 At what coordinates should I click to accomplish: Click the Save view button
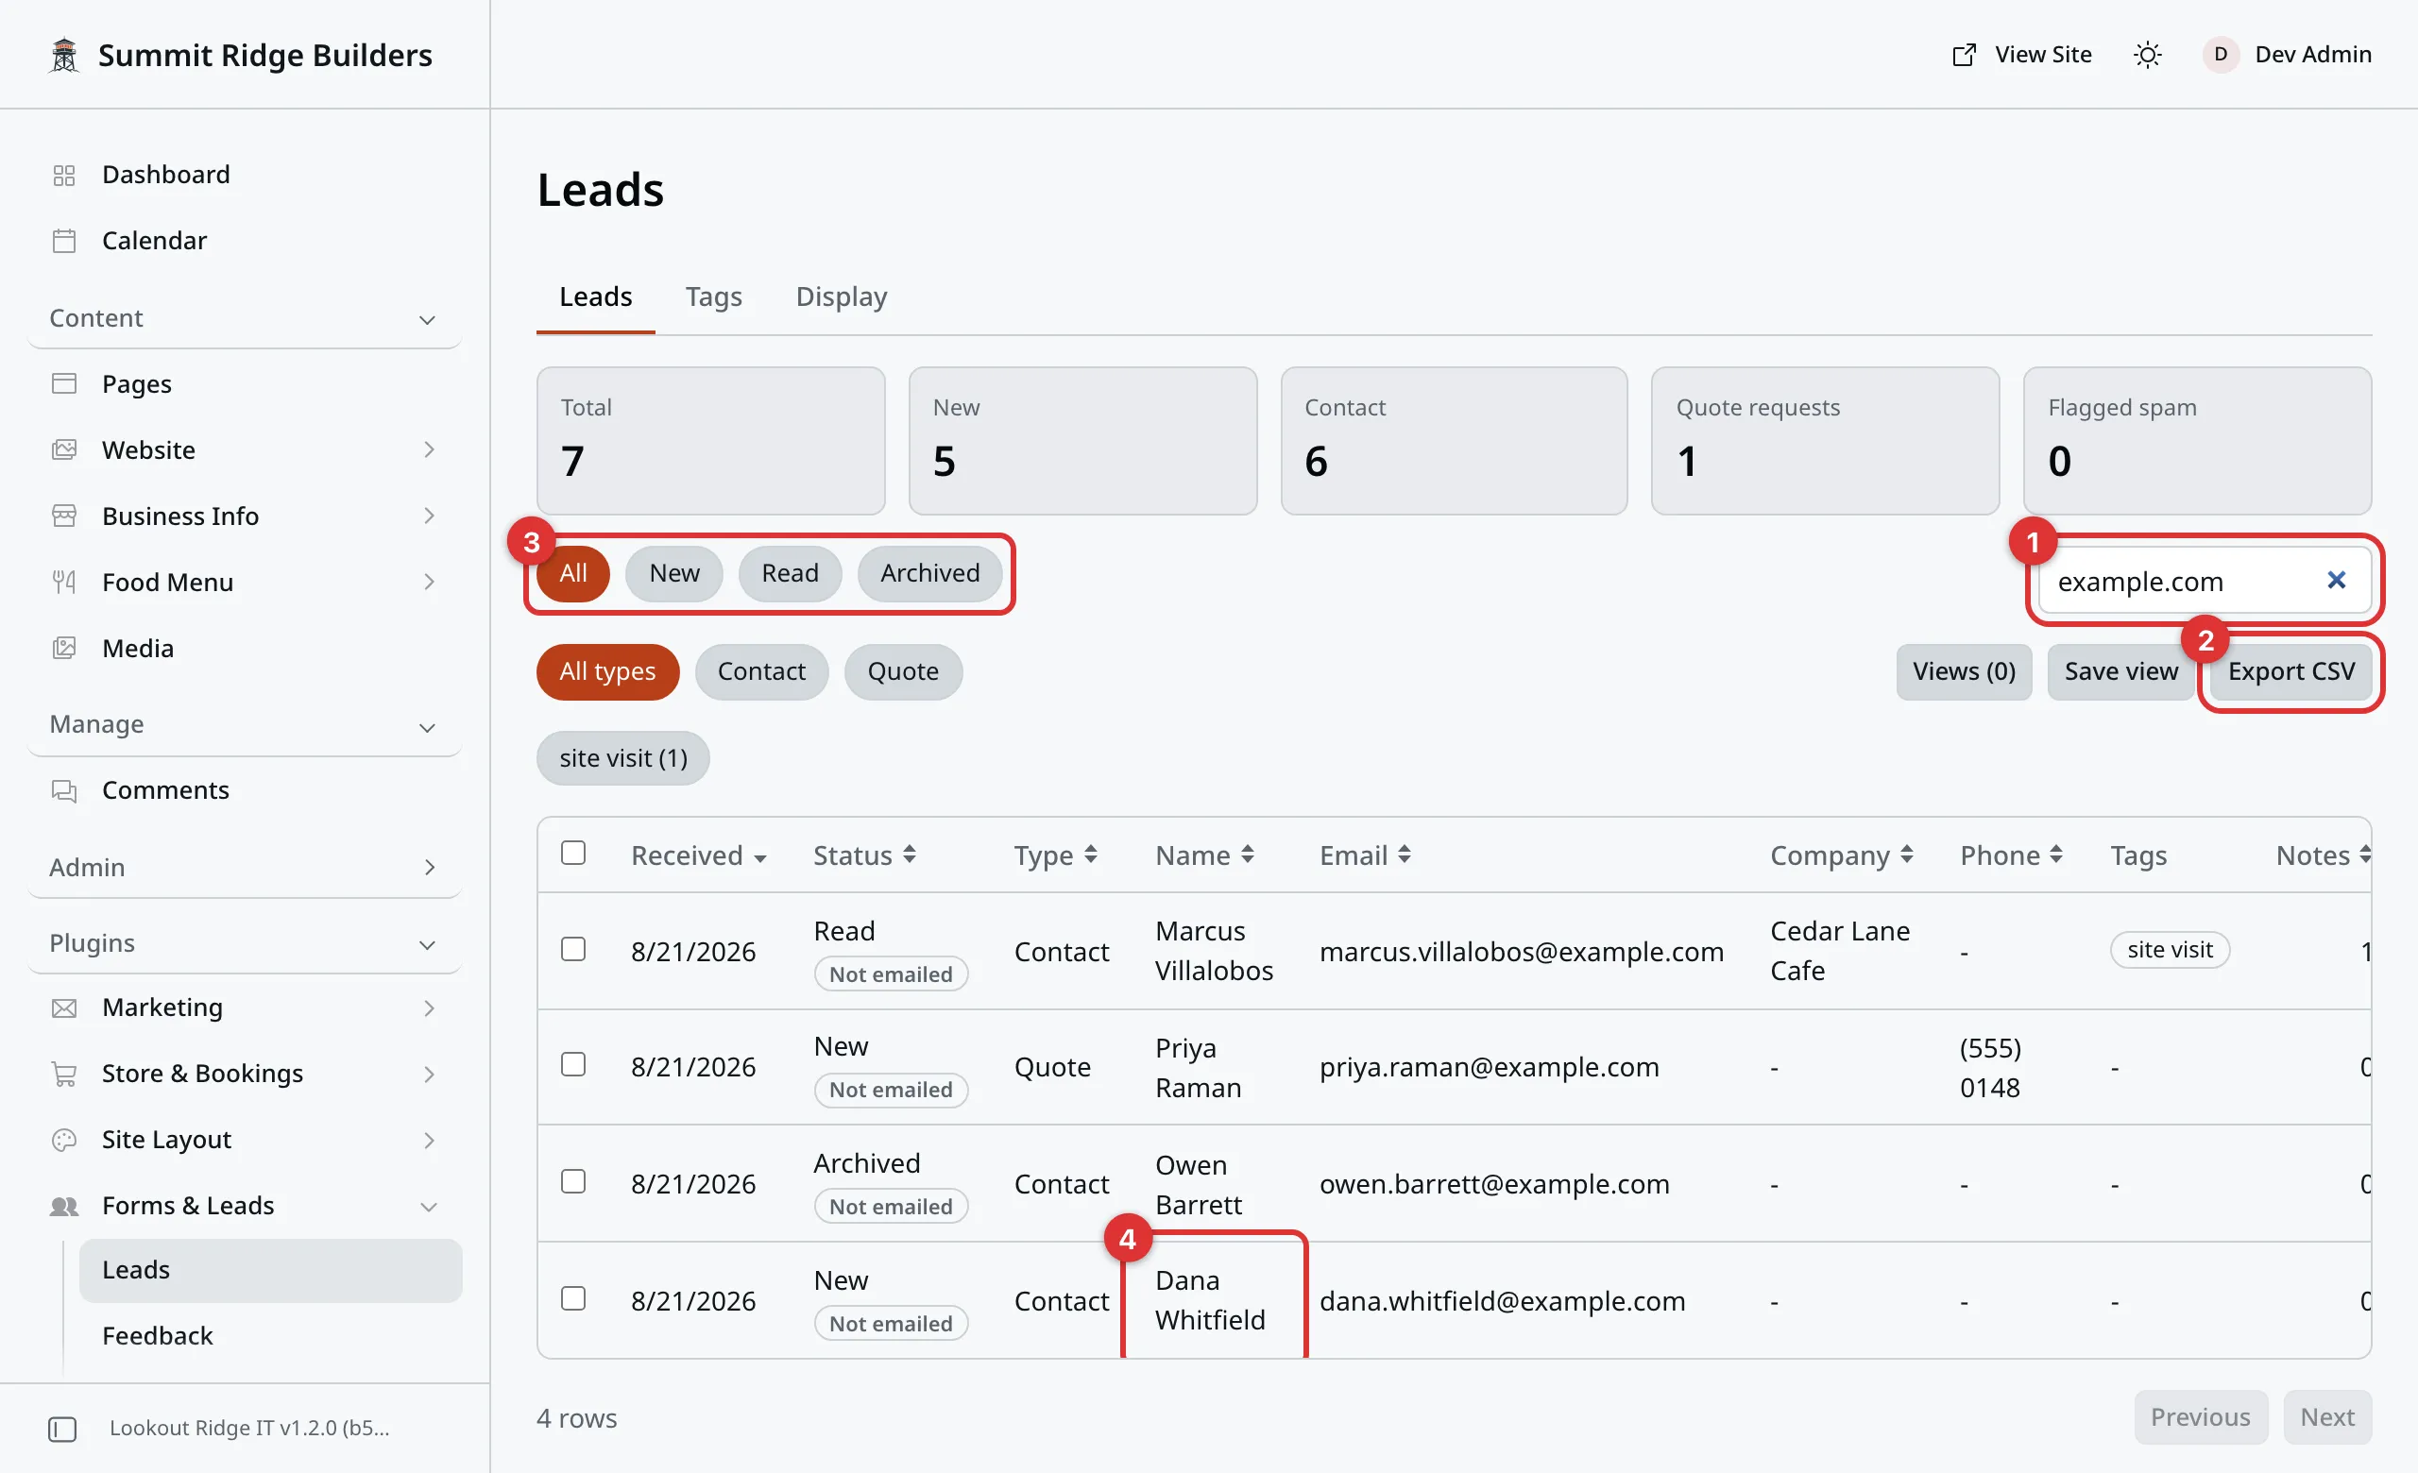coord(2120,671)
